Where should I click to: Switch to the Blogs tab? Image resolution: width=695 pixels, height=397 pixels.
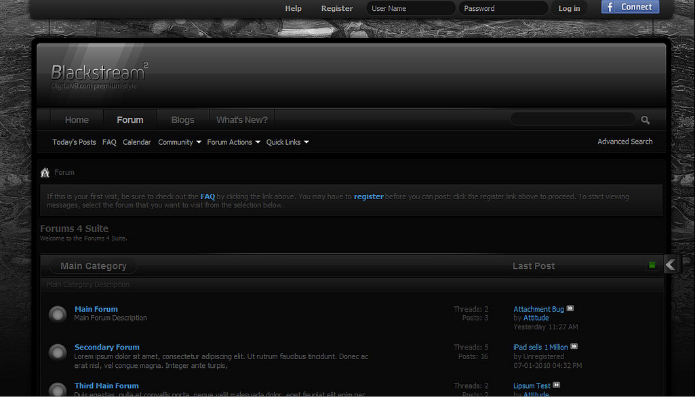point(182,119)
